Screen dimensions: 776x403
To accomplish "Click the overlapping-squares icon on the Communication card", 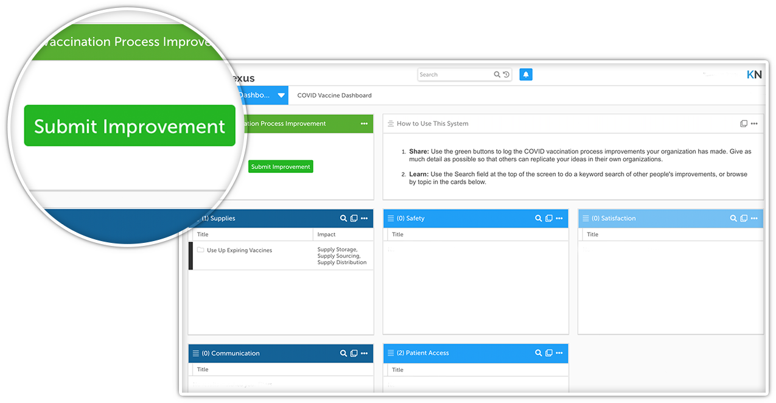I will click(354, 353).
